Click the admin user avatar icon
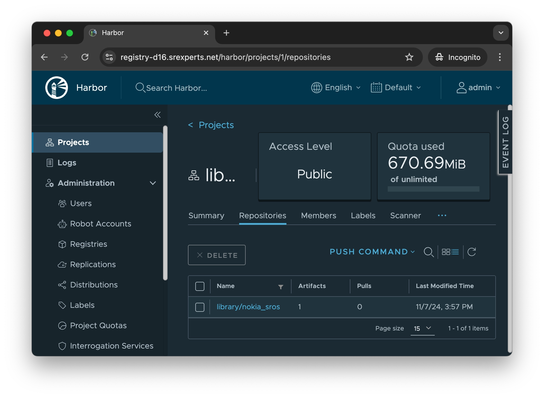544x398 pixels. point(461,88)
